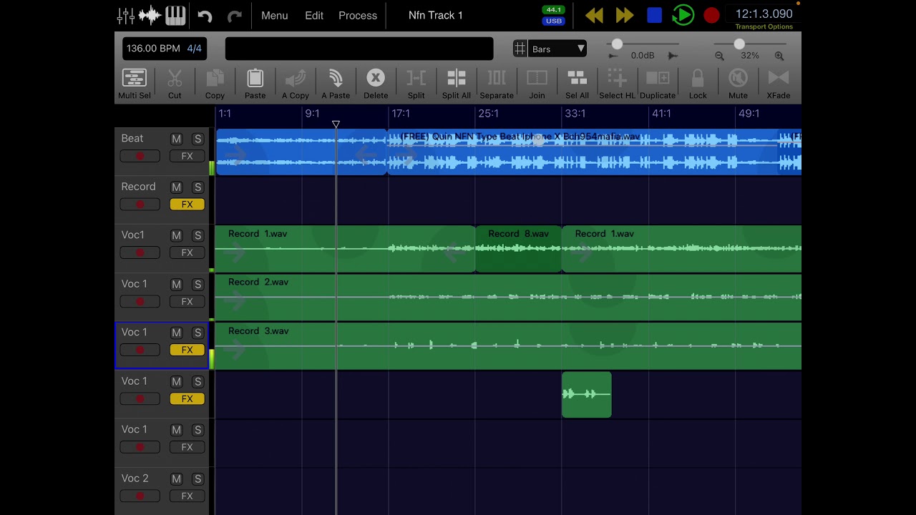
Task: Nudge the volume down with the left arrow
Action: 613,56
